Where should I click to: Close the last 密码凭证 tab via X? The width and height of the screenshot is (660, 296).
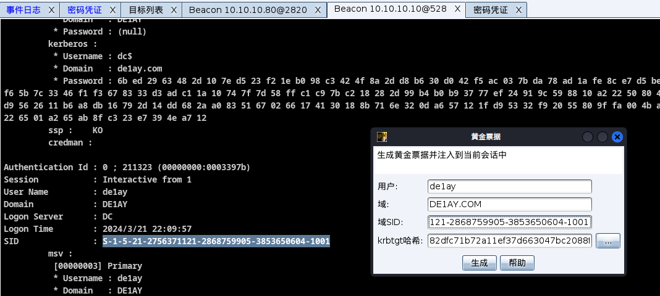tap(518, 10)
